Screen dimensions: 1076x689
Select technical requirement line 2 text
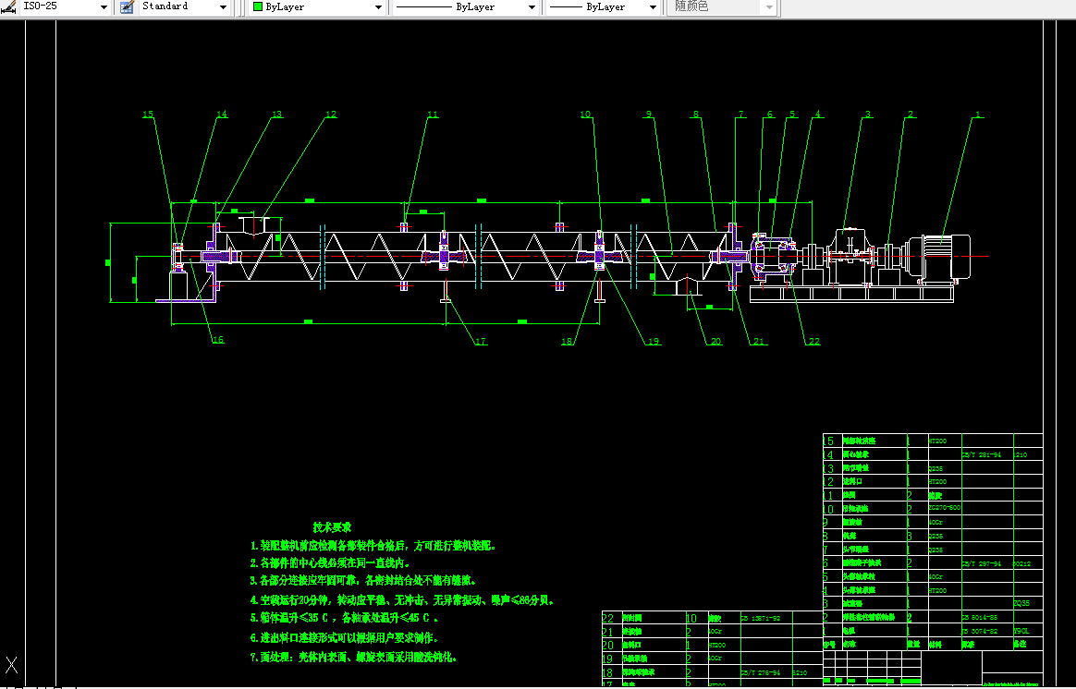click(330, 562)
